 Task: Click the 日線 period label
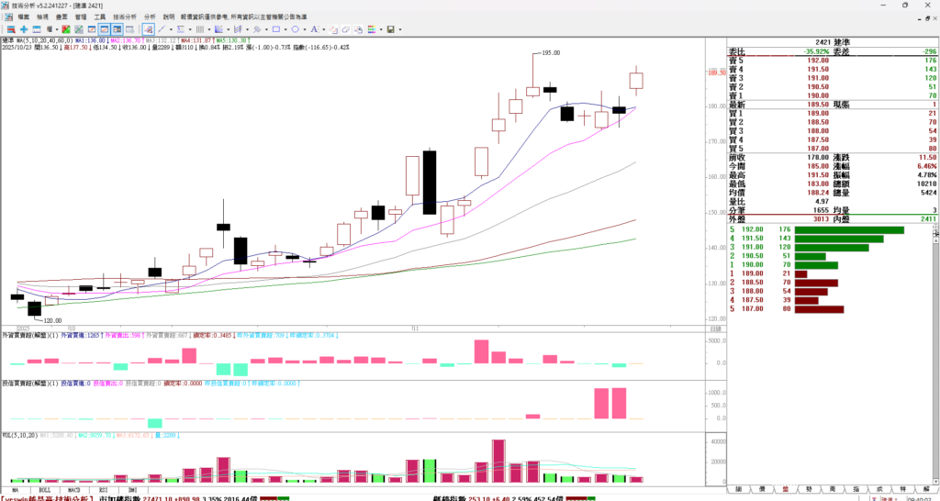click(x=715, y=328)
